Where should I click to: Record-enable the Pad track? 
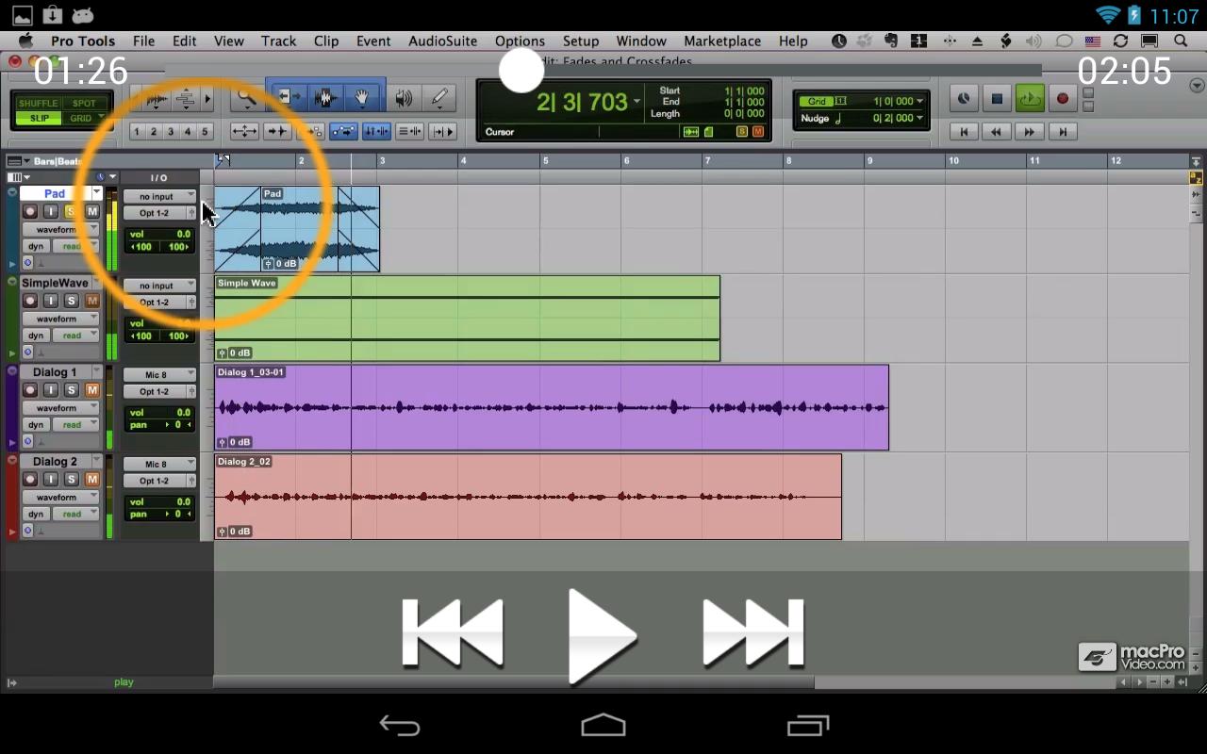tap(30, 211)
